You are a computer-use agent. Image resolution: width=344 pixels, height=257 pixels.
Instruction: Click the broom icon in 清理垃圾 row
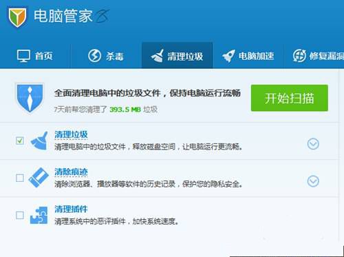click(x=39, y=141)
